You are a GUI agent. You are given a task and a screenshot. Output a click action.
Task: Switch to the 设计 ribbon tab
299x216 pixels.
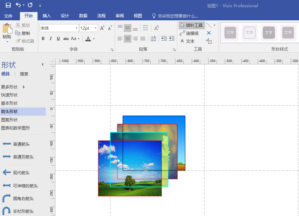tap(65, 16)
